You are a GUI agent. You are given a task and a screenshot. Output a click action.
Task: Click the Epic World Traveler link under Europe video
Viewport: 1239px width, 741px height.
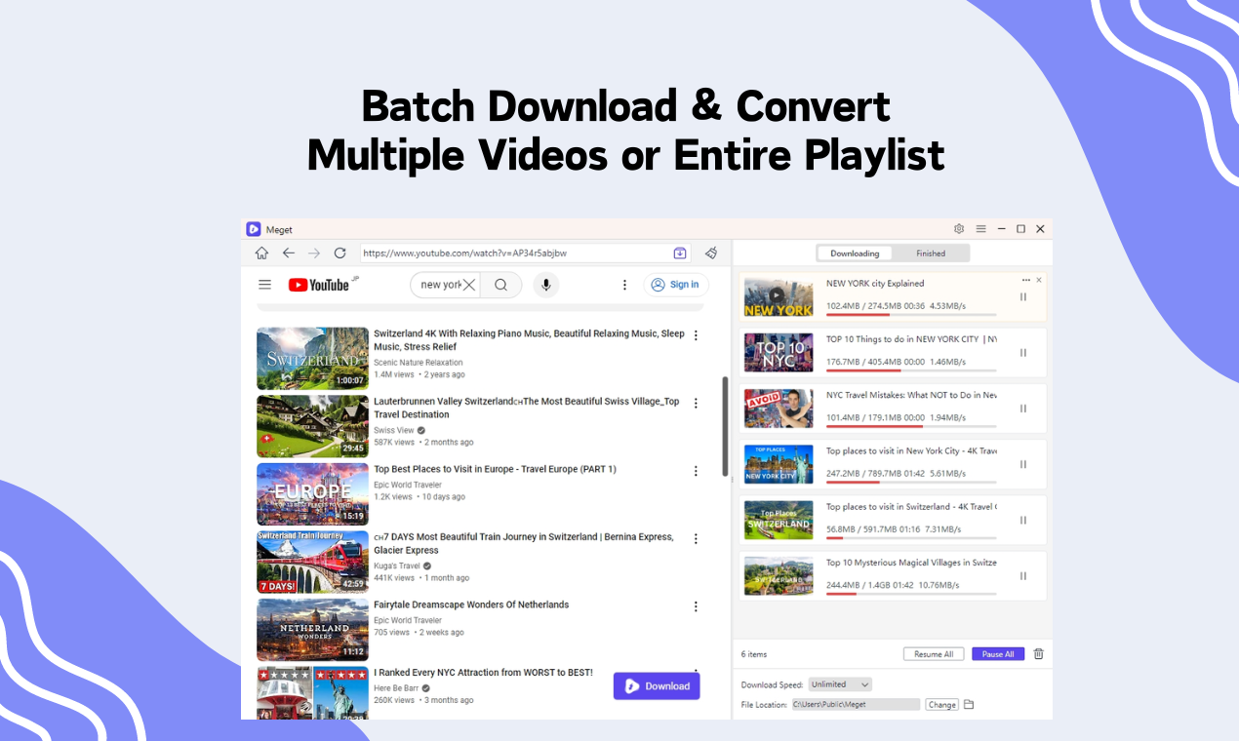[x=408, y=485]
